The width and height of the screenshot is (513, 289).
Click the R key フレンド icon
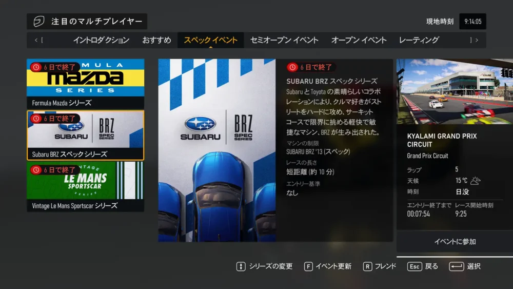(x=367, y=266)
